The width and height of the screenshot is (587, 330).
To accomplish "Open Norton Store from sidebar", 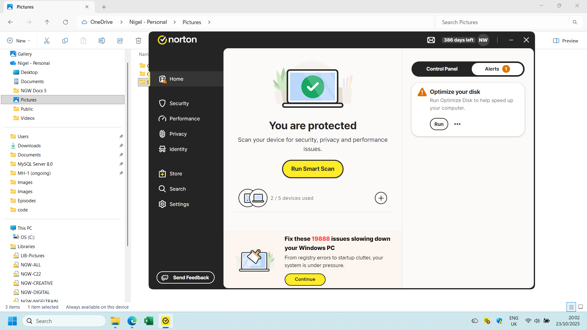I will pos(175,174).
